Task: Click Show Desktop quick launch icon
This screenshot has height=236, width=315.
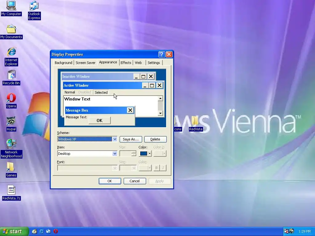Action: 34,231
